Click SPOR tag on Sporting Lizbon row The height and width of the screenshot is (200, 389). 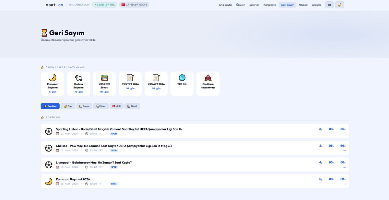coord(114,134)
